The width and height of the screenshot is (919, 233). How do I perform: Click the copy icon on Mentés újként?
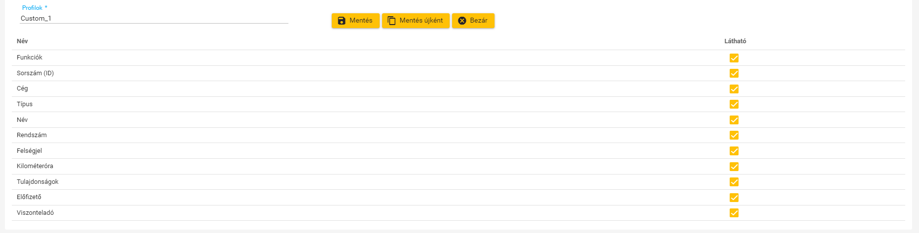[391, 21]
